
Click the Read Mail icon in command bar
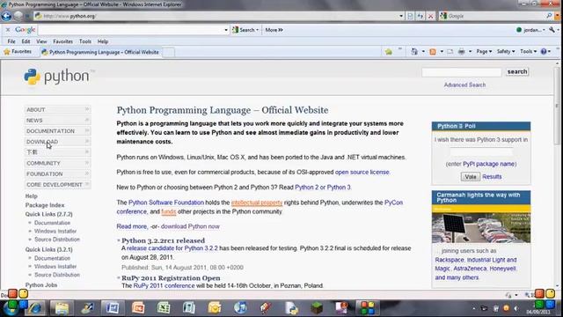click(450, 52)
